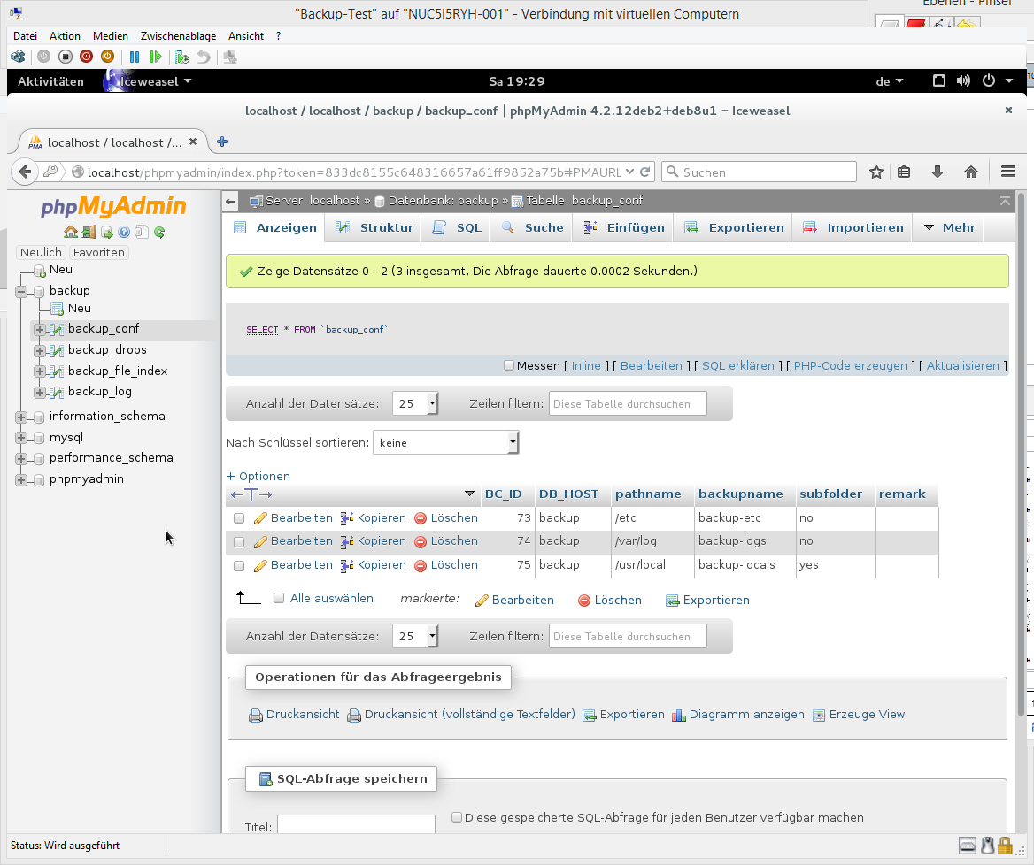Check the option to share saved SQL query
This screenshot has height=865, width=1034.
coord(456,817)
